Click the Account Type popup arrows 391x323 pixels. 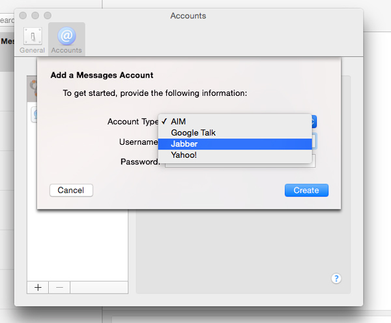tap(314, 121)
